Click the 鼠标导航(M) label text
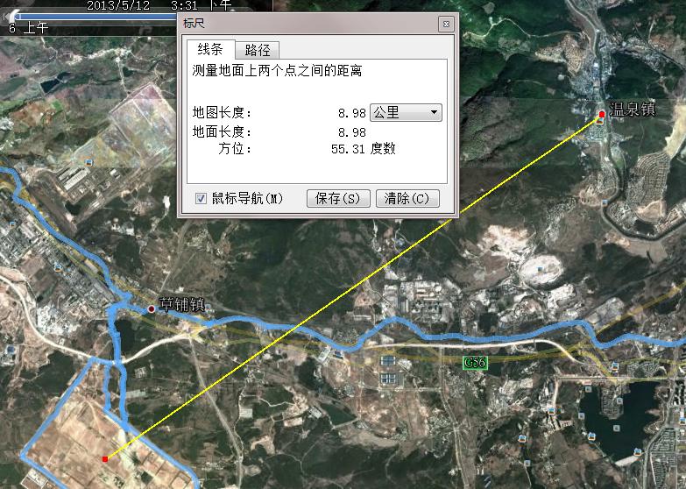This screenshot has width=686, height=489. coord(247,199)
